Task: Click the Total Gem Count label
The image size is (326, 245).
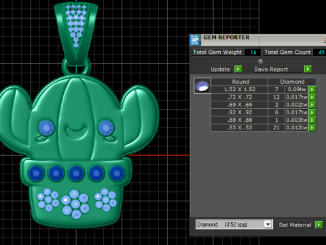Action: [287, 52]
